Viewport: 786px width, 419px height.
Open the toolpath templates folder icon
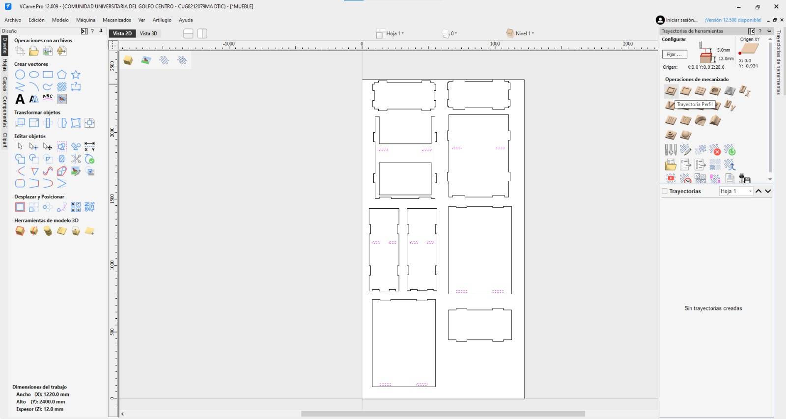[x=671, y=165]
